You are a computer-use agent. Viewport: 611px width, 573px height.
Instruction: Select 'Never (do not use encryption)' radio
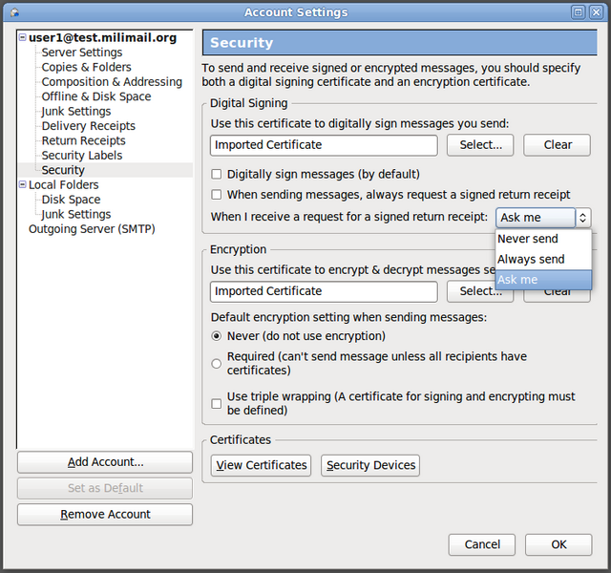[217, 336]
